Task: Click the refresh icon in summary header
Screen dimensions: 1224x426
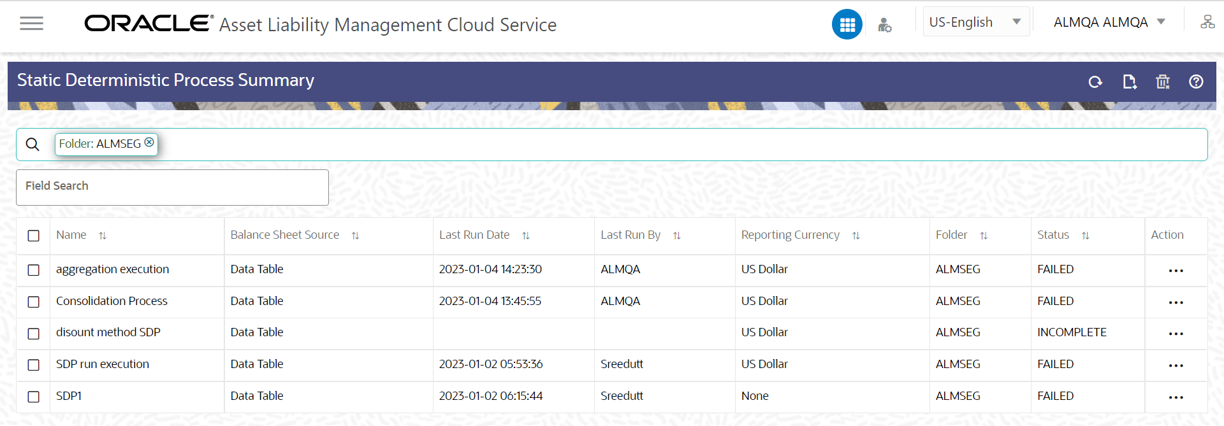Action: [x=1095, y=82]
